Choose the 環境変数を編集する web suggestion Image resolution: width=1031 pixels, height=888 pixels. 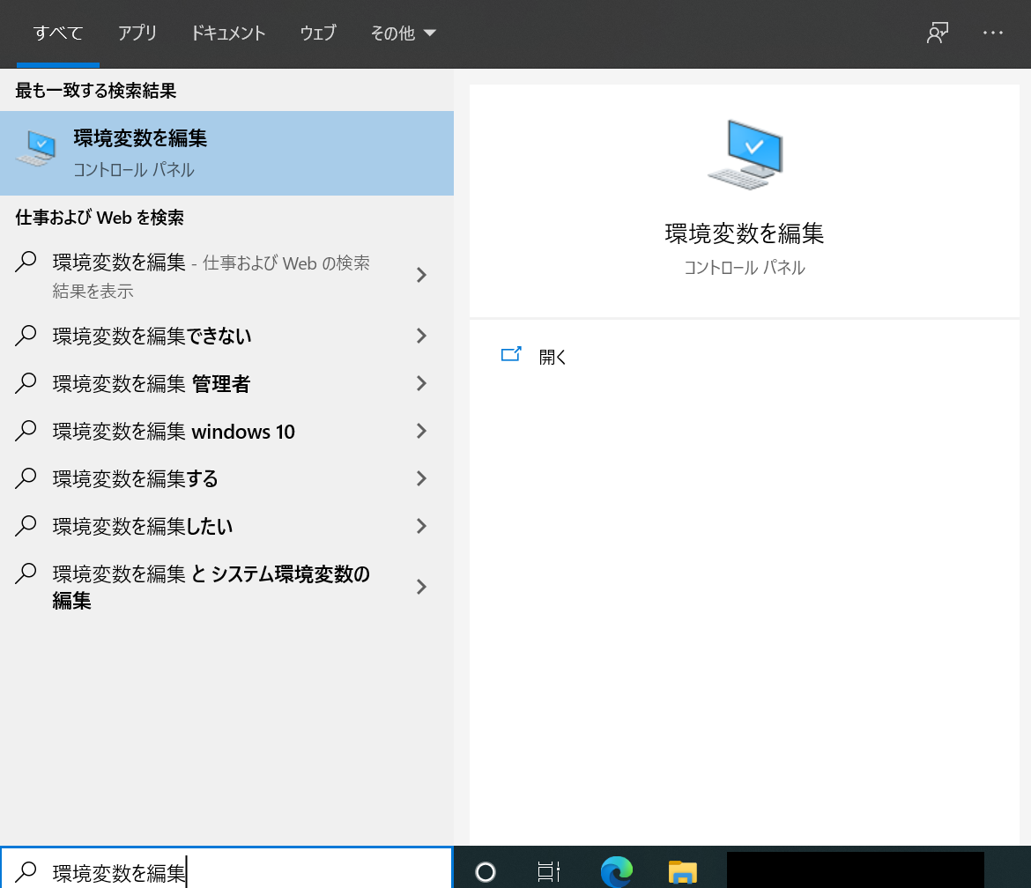(x=136, y=478)
